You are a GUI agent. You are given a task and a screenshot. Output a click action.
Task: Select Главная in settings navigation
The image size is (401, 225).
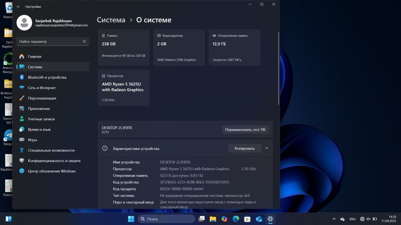pyautogui.click(x=34, y=56)
